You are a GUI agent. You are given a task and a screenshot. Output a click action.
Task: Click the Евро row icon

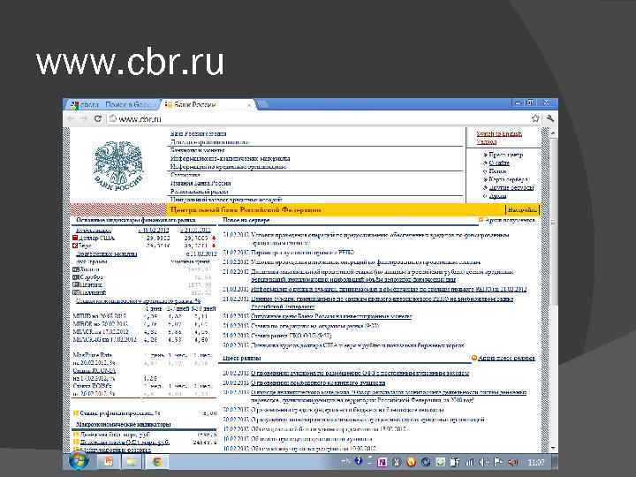pos(75,246)
